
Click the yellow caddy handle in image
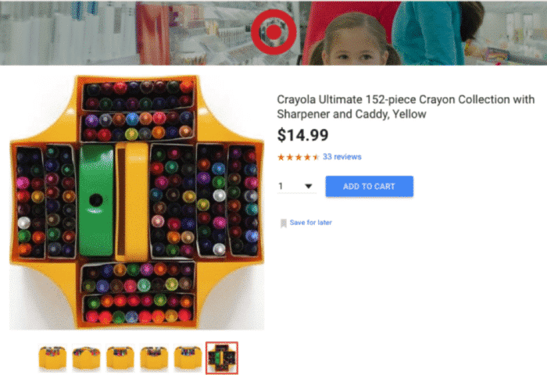coord(132,202)
